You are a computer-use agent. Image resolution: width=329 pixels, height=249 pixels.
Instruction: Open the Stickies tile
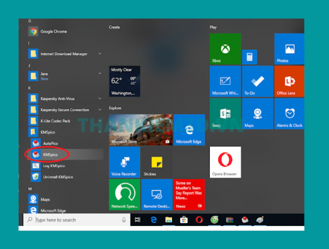(x=157, y=162)
